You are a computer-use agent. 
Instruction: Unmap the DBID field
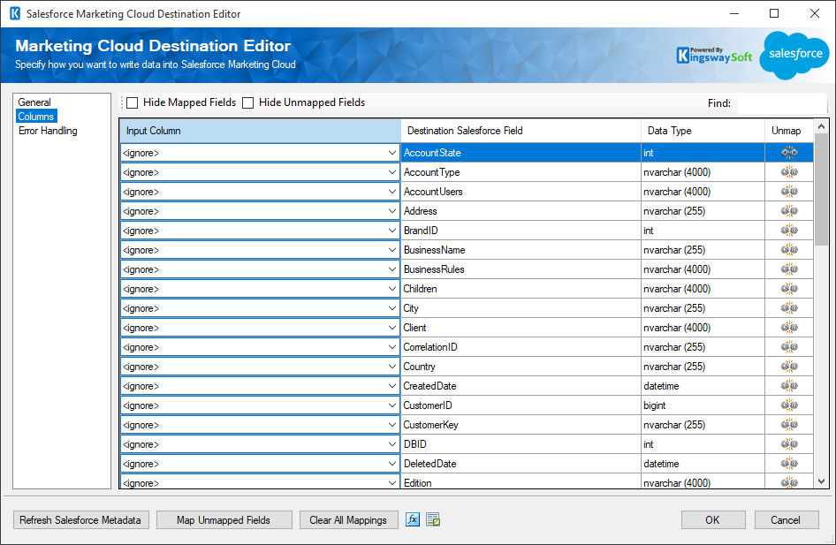789,444
